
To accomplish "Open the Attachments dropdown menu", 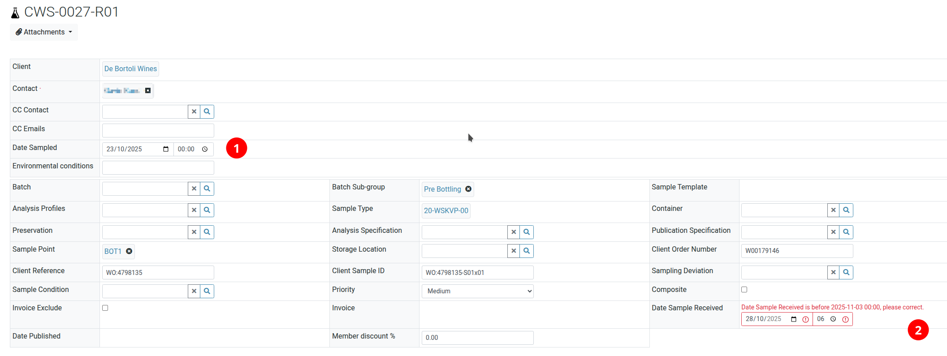I will click(x=44, y=32).
